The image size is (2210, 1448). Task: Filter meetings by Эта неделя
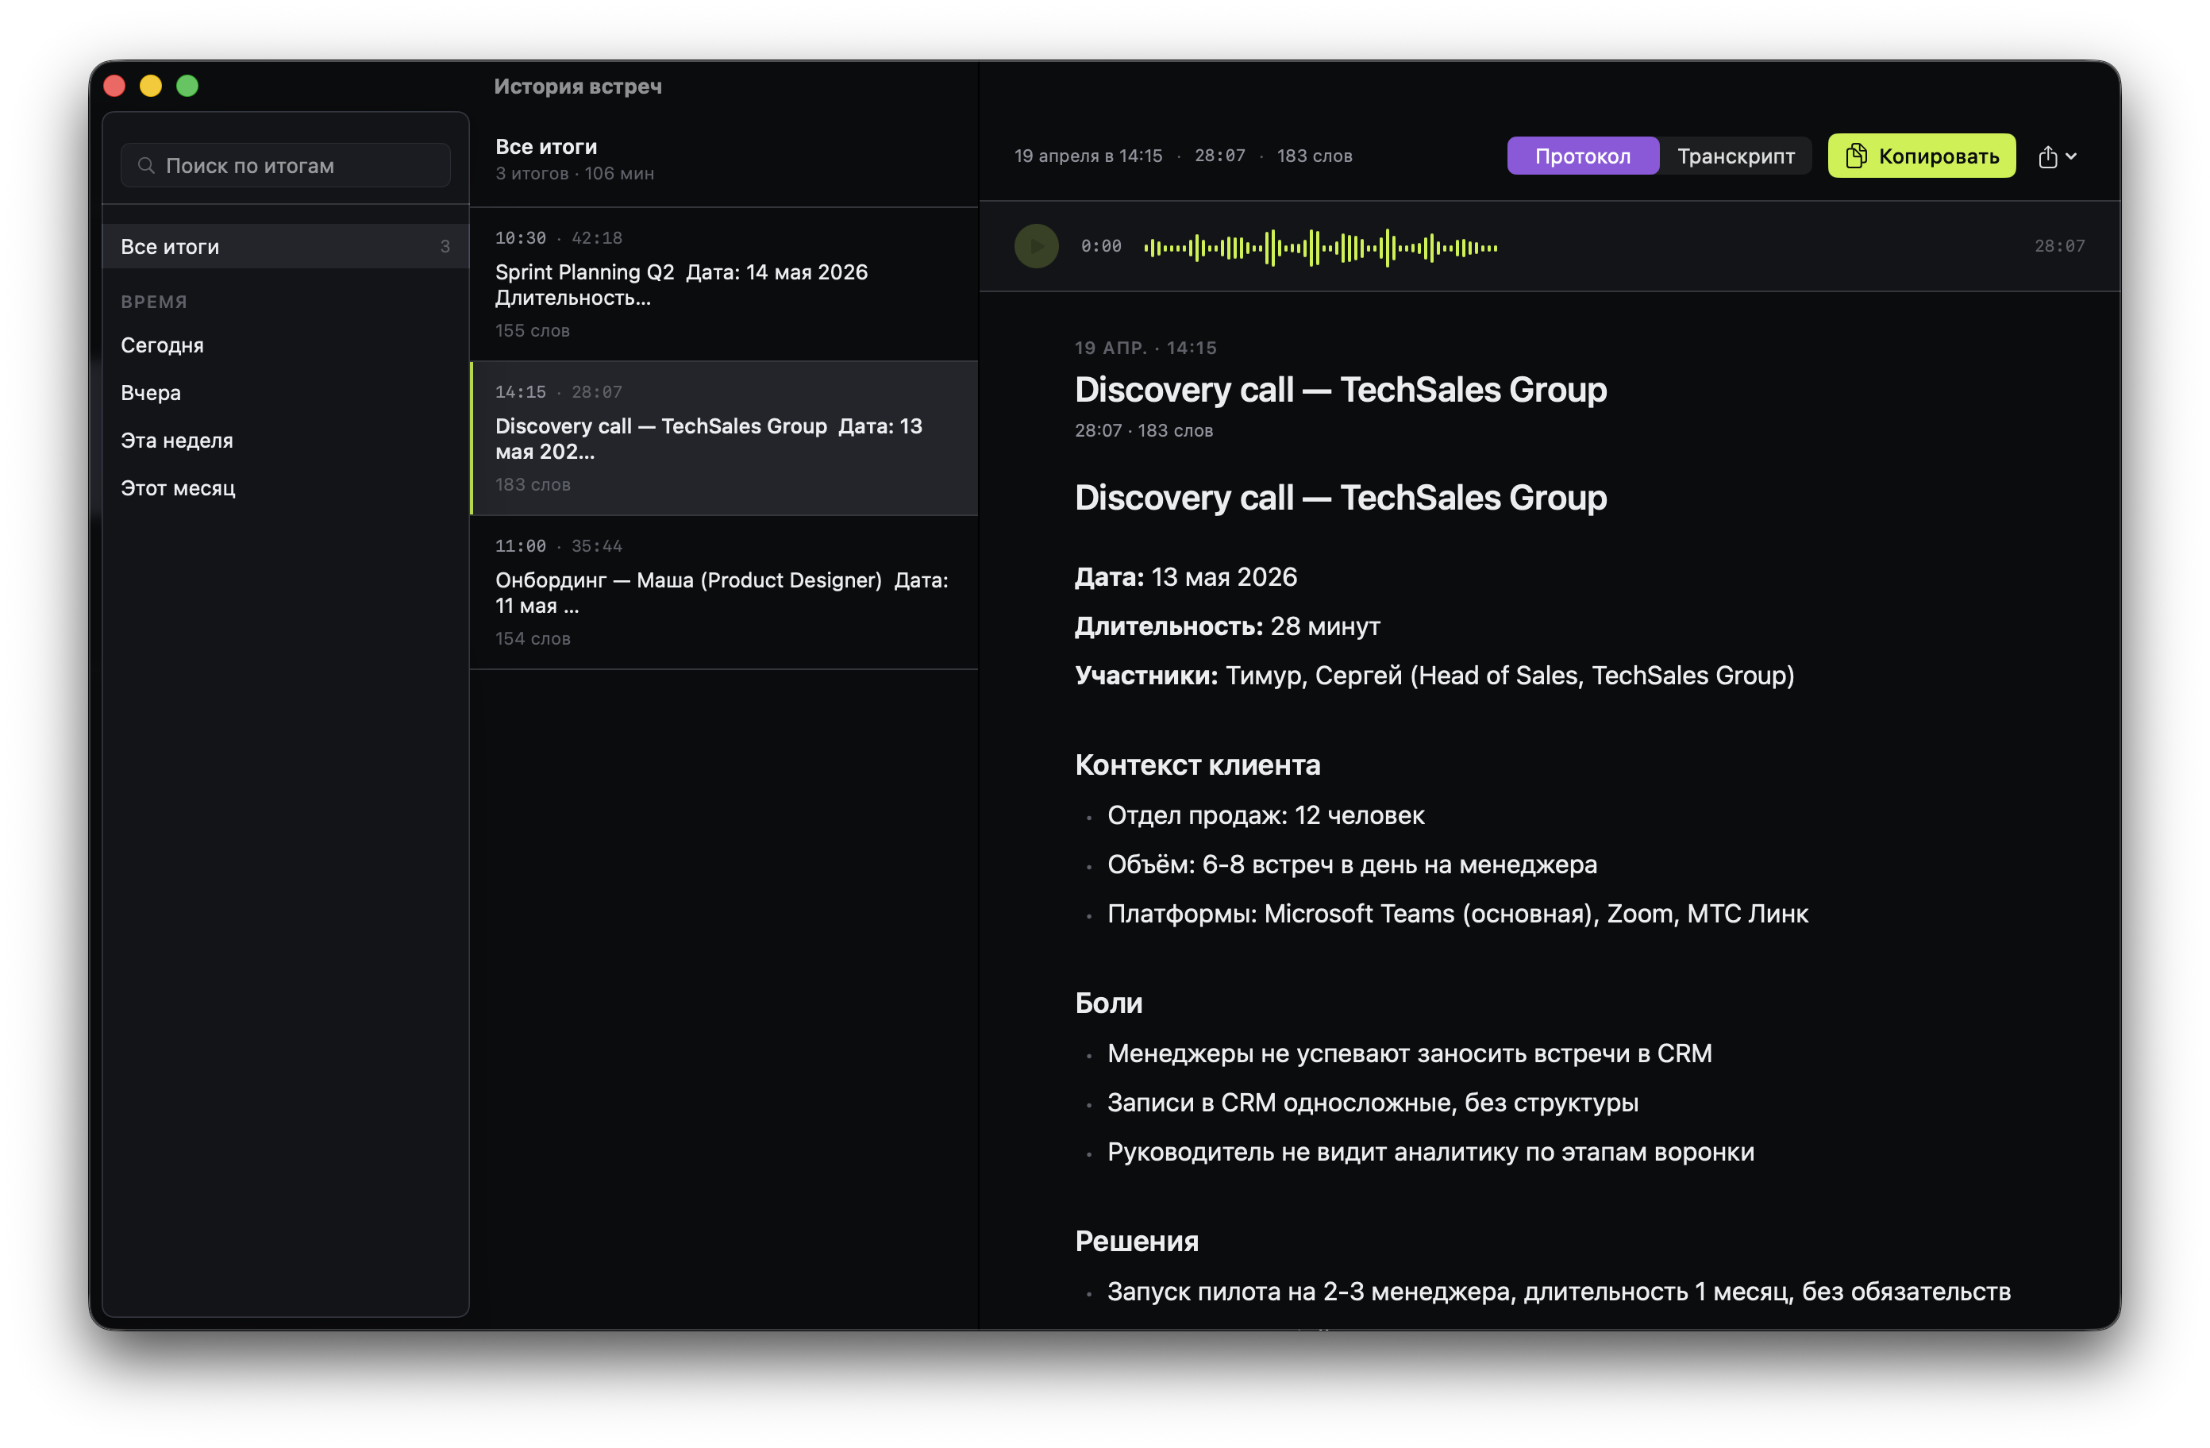click(x=176, y=439)
